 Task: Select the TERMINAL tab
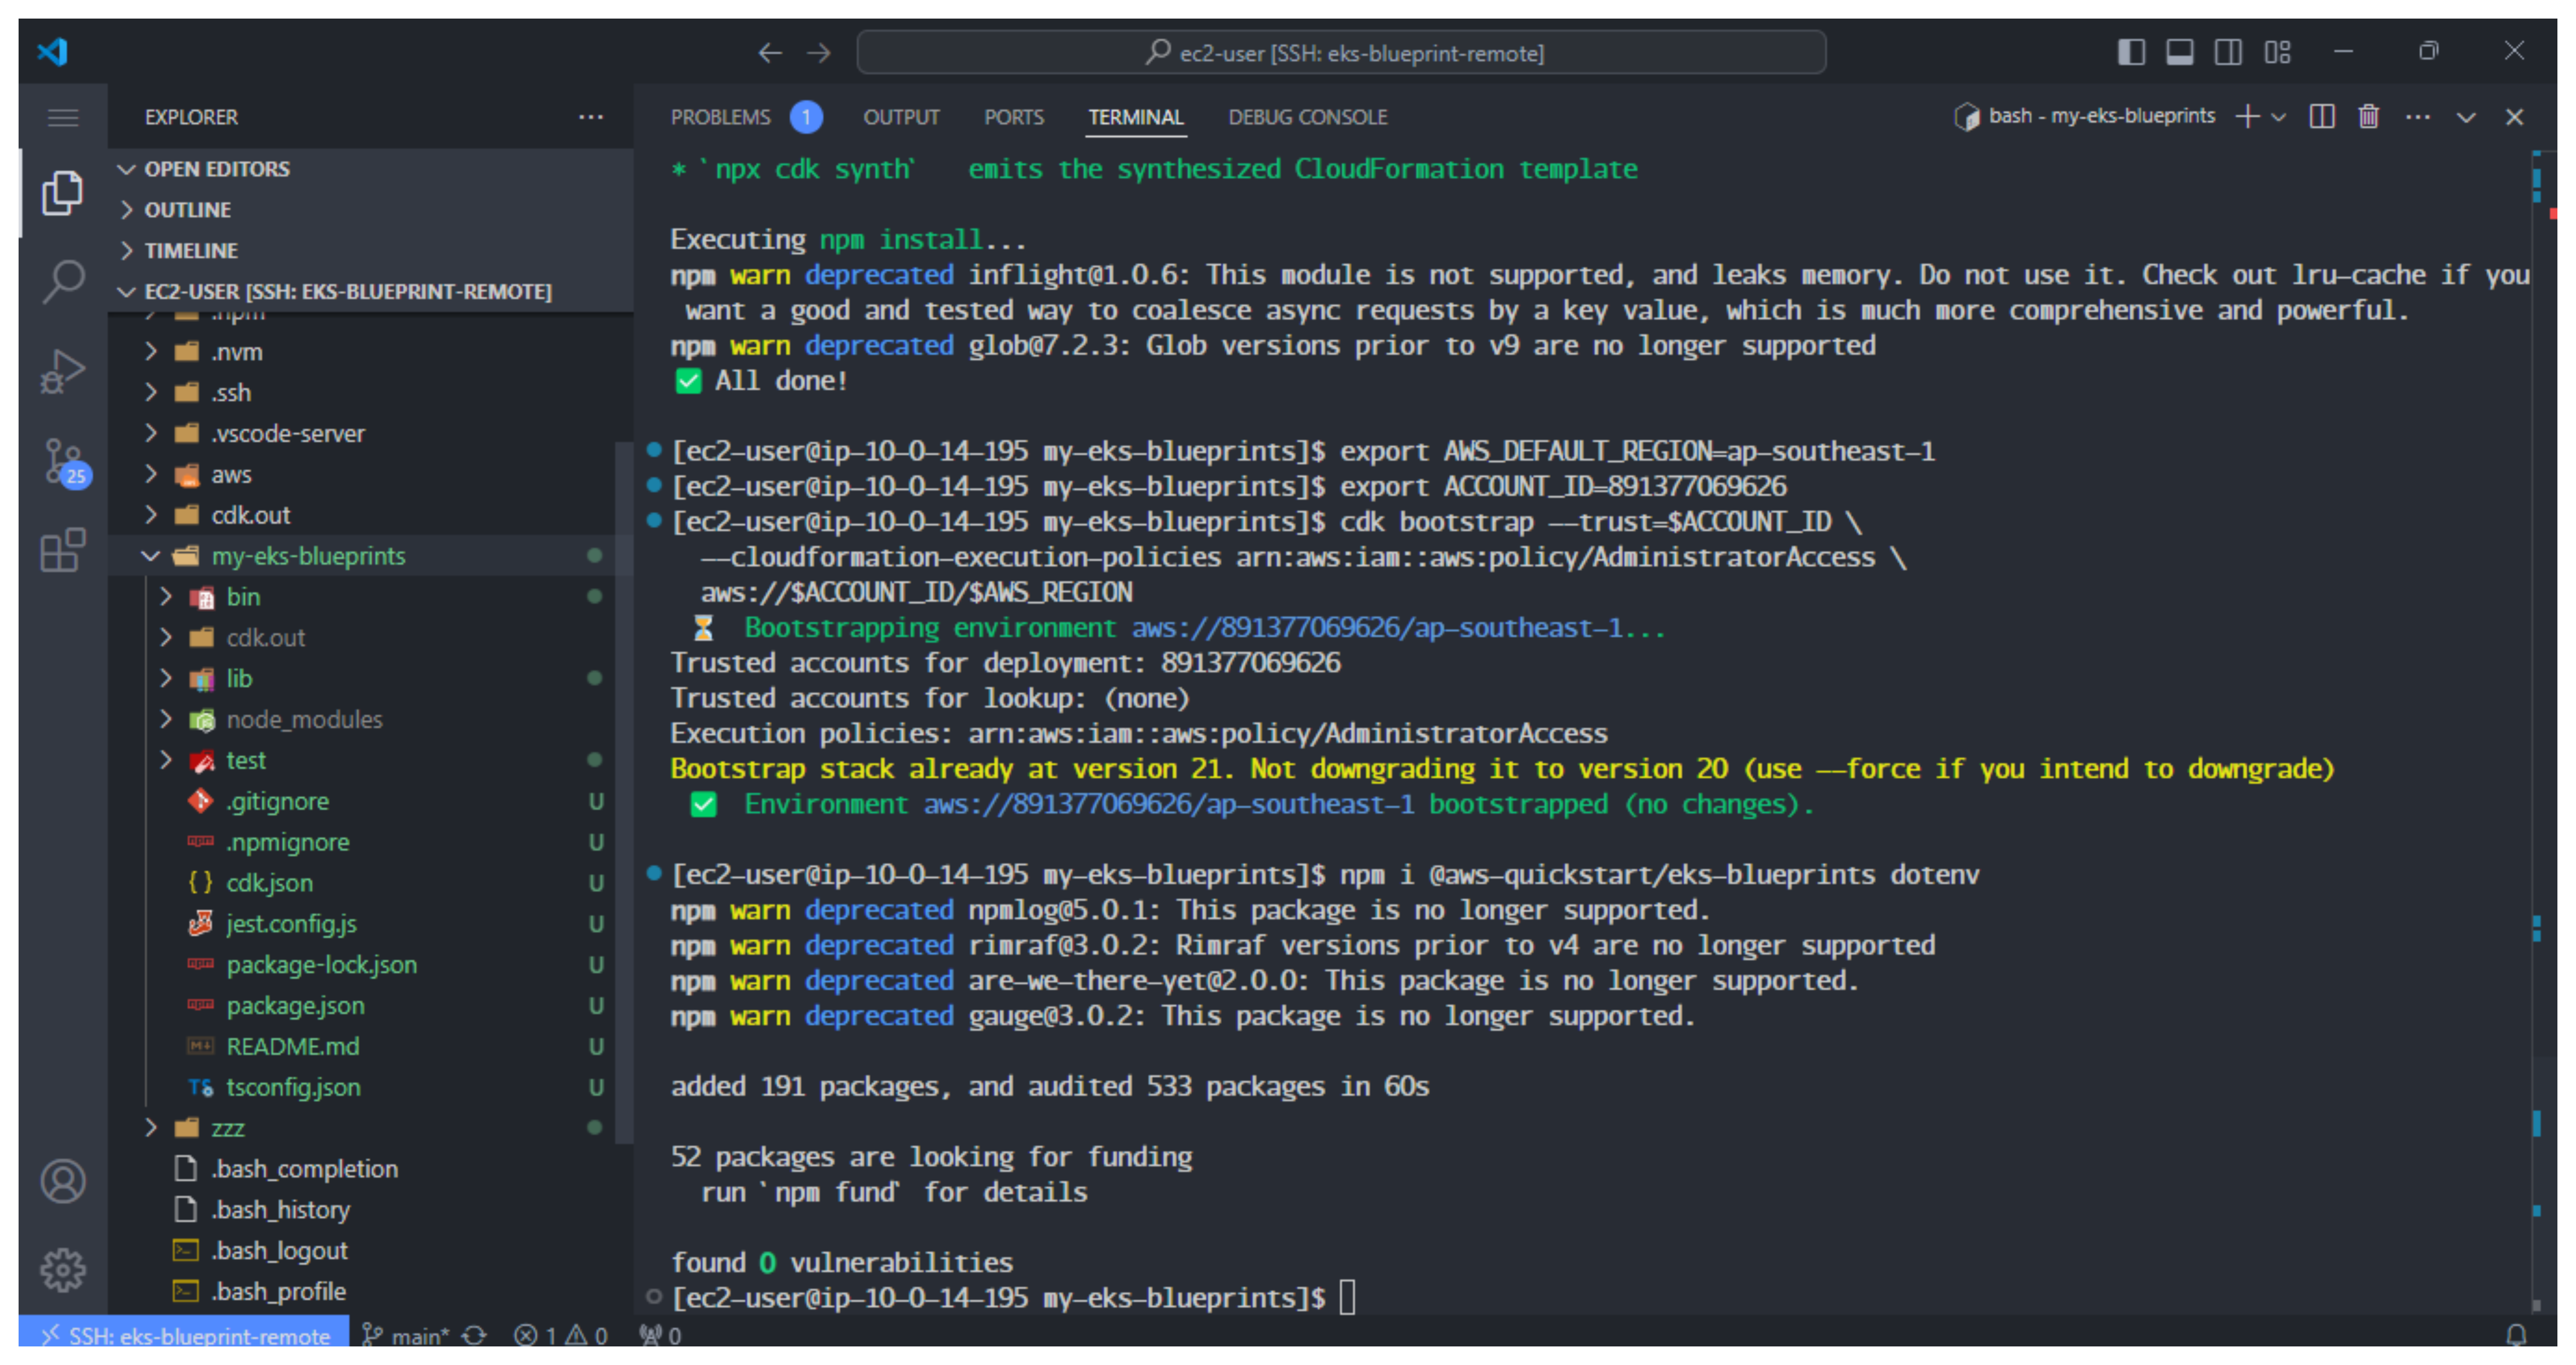click(1135, 117)
